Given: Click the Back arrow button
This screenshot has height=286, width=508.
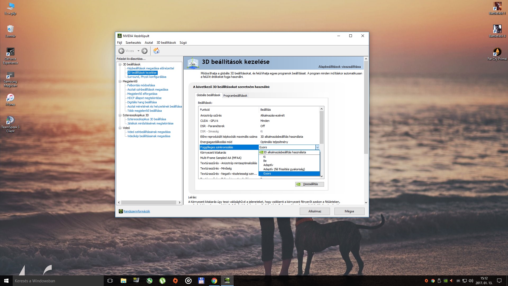Looking at the screenshot, I should click(121, 51).
